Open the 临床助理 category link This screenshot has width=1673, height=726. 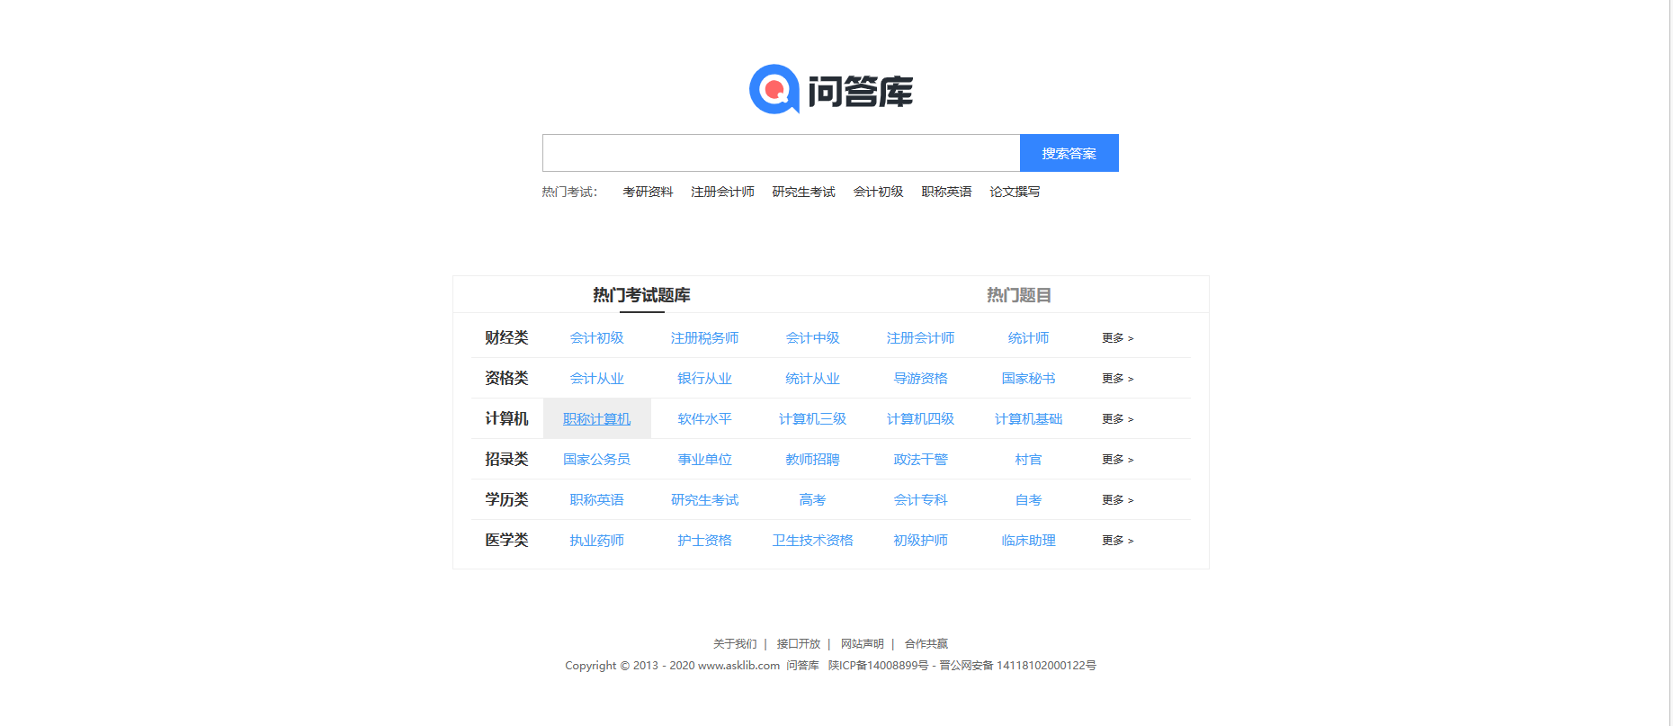(x=1028, y=541)
